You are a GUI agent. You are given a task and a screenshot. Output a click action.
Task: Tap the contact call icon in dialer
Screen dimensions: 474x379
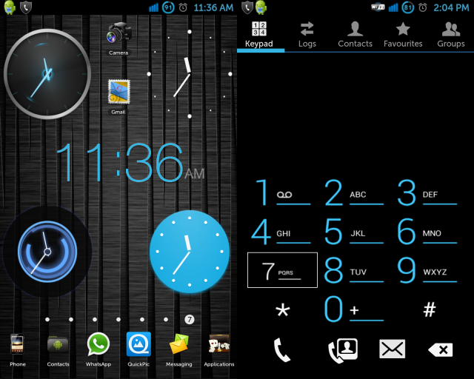click(343, 349)
